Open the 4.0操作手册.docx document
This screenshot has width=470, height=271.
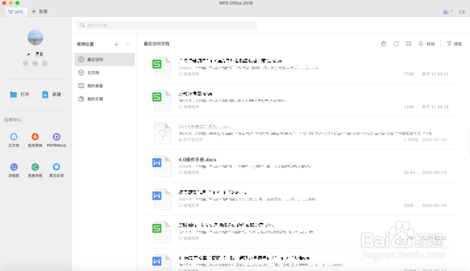tap(302, 166)
